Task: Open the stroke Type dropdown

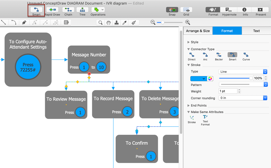Action: [242, 72]
